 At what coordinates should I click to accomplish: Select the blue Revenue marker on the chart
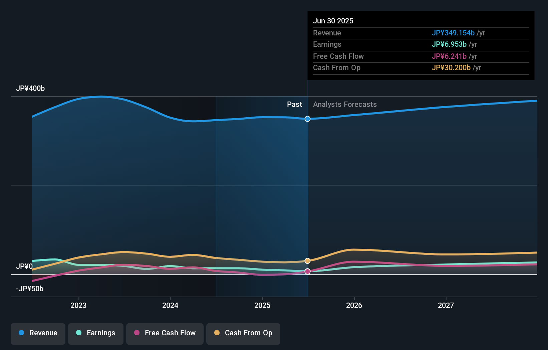click(307, 119)
